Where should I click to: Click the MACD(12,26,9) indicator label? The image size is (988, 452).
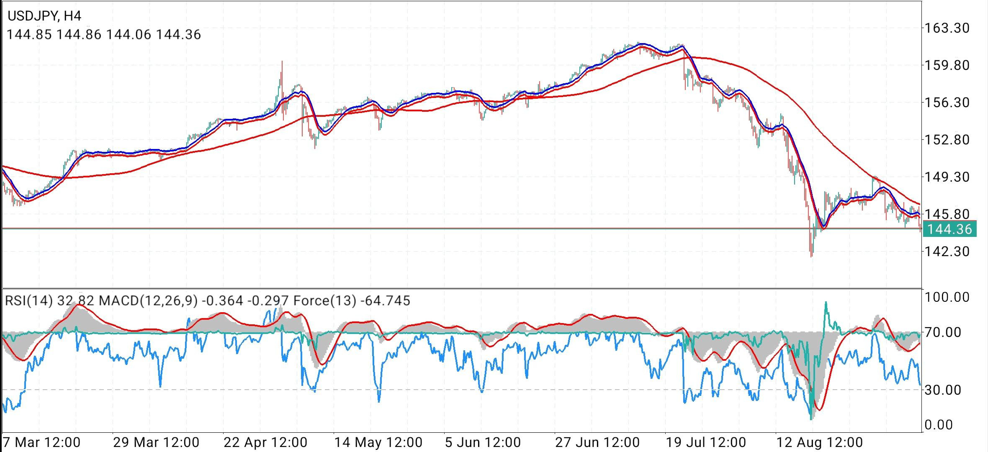193,300
